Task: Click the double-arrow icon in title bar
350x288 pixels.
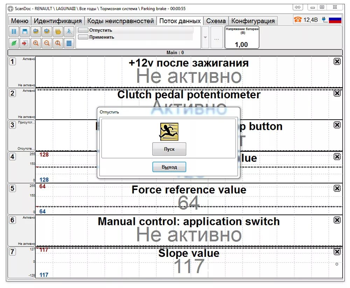Action: point(298,7)
